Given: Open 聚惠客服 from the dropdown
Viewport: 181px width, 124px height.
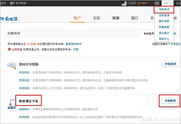Looking at the screenshot, I should [164, 27].
